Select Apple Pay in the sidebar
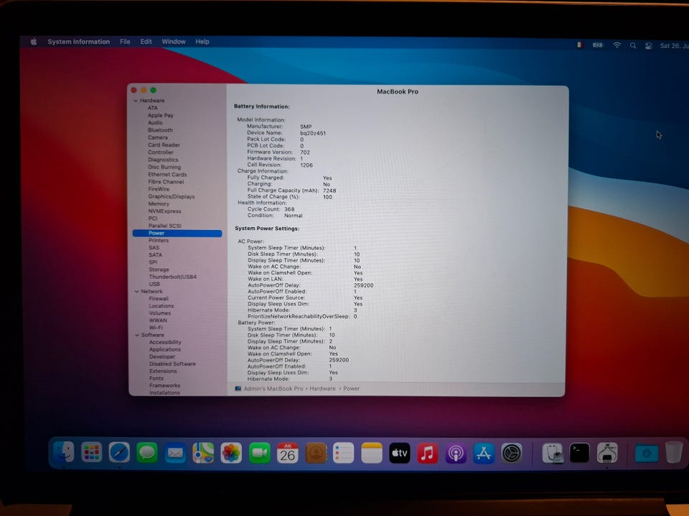 160,115
